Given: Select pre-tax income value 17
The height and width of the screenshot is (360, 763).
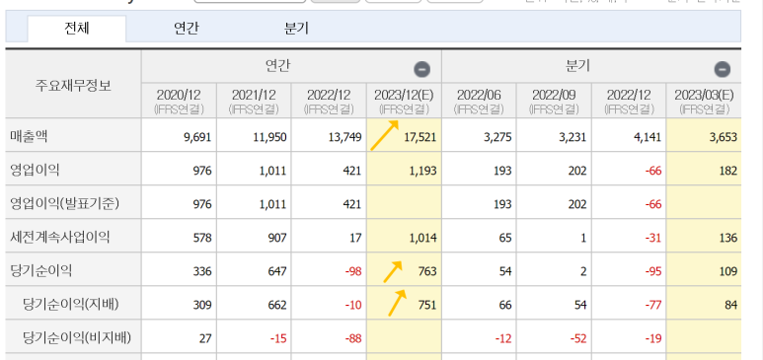Looking at the screenshot, I should (x=355, y=239).
